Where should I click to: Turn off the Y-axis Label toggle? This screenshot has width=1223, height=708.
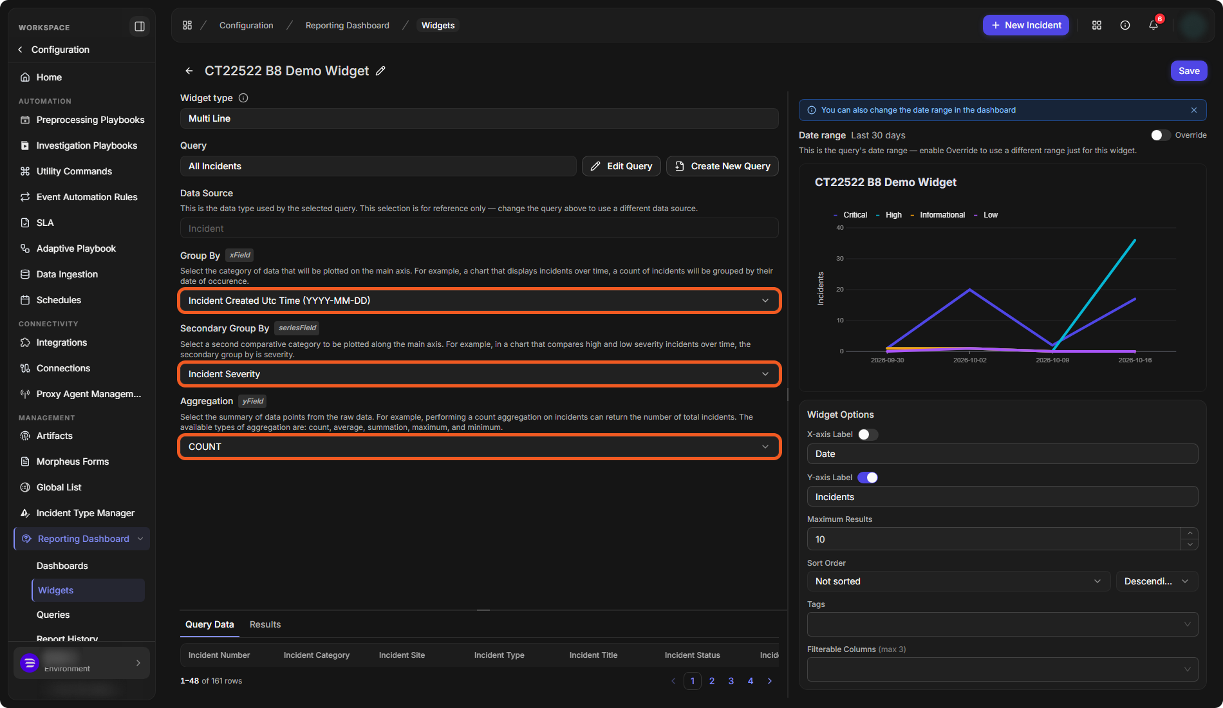tap(868, 478)
